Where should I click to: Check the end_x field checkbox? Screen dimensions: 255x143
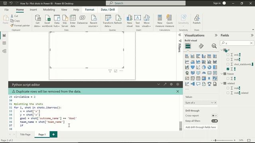228,55
